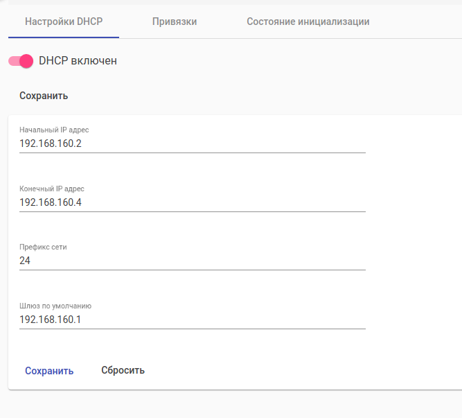Click the small Конечный IP адрес caption
Viewport: 462px width, 418px height.
point(52,188)
